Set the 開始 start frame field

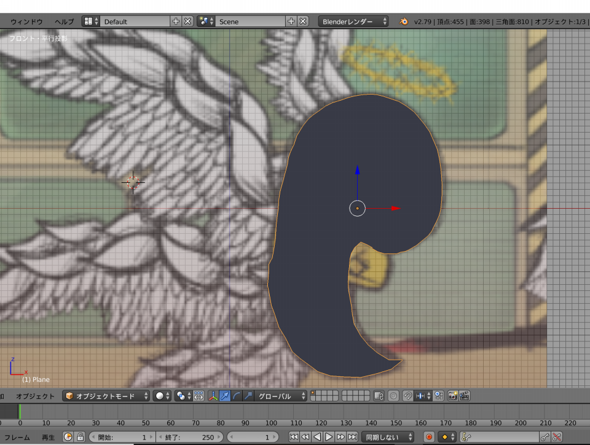(122, 437)
